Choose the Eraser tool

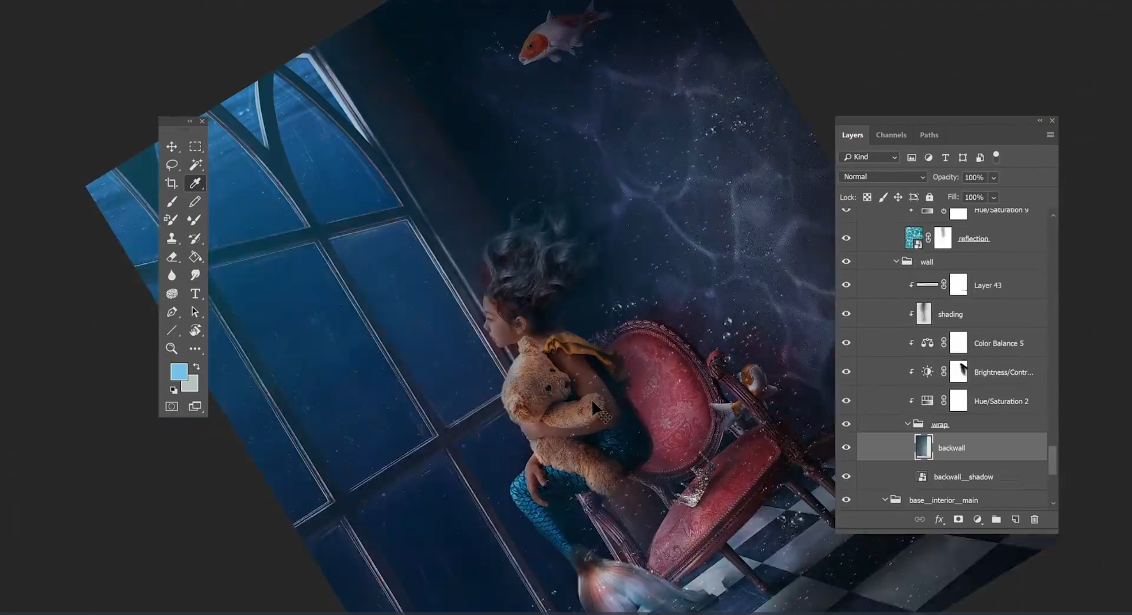point(172,257)
